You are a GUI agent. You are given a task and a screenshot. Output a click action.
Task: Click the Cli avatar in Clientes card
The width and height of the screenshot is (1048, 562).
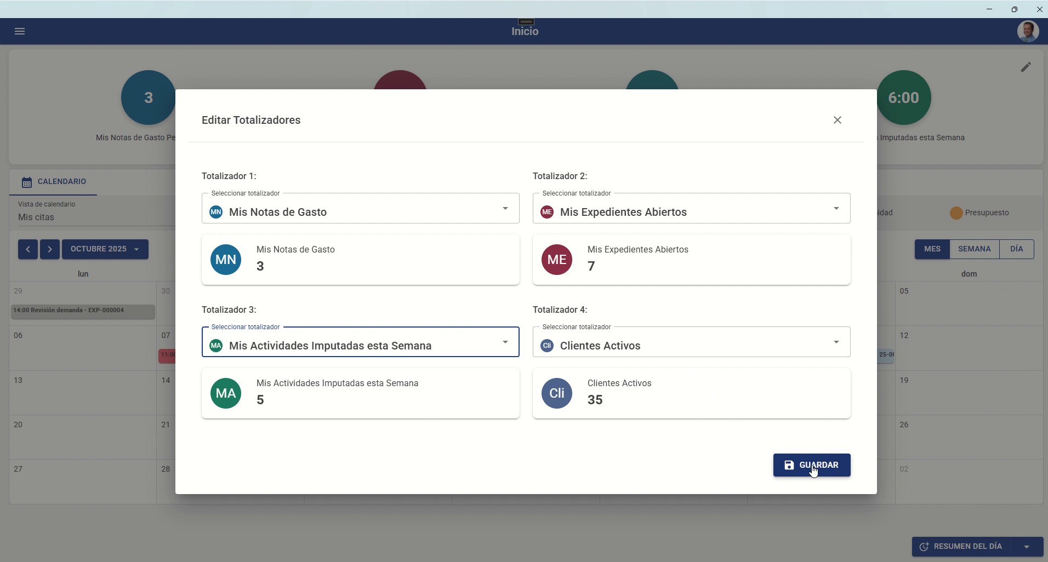tap(557, 393)
